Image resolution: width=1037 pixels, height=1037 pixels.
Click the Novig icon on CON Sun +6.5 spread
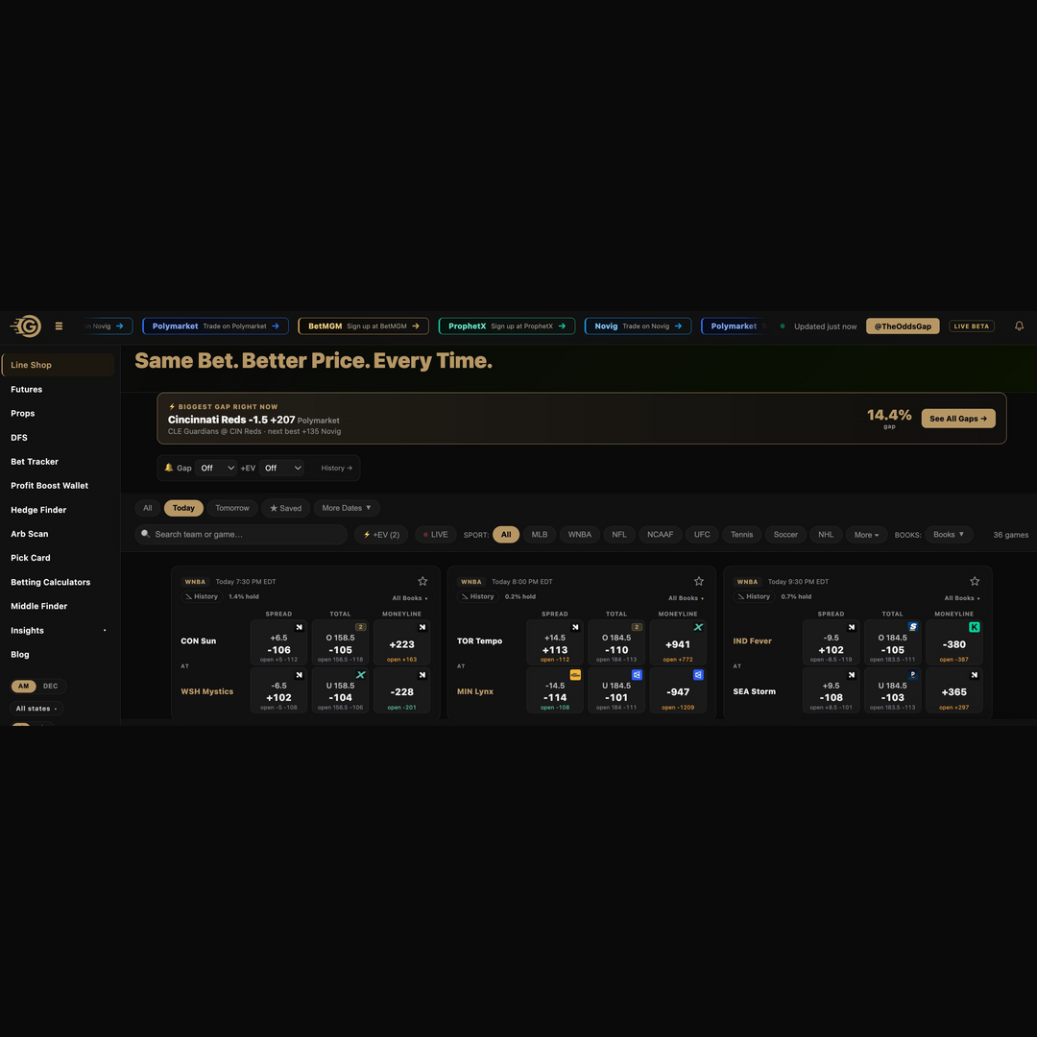pos(299,627)
